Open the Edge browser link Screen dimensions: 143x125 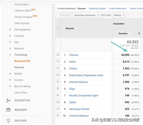72,89
